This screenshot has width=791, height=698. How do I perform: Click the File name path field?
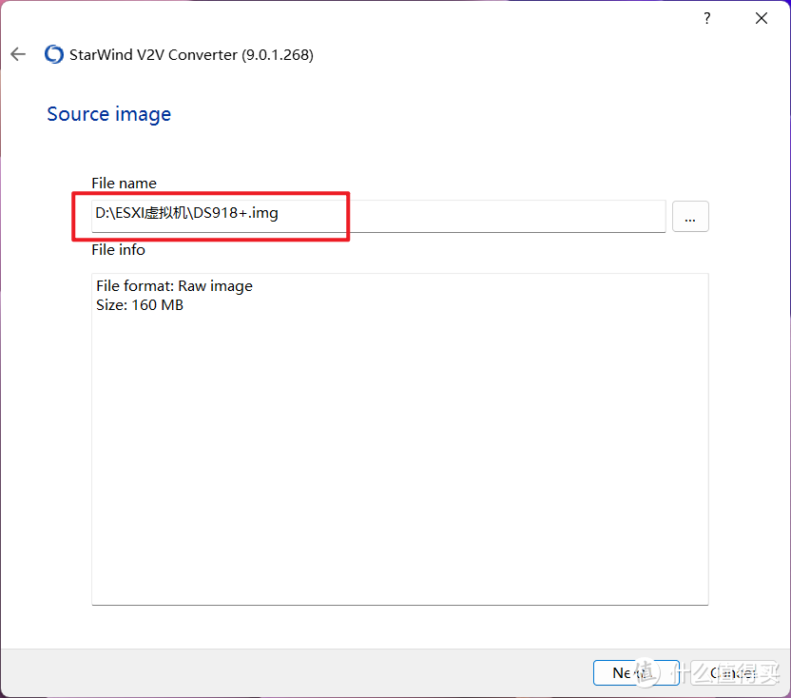pyautogui.click(x=378, y=216)
